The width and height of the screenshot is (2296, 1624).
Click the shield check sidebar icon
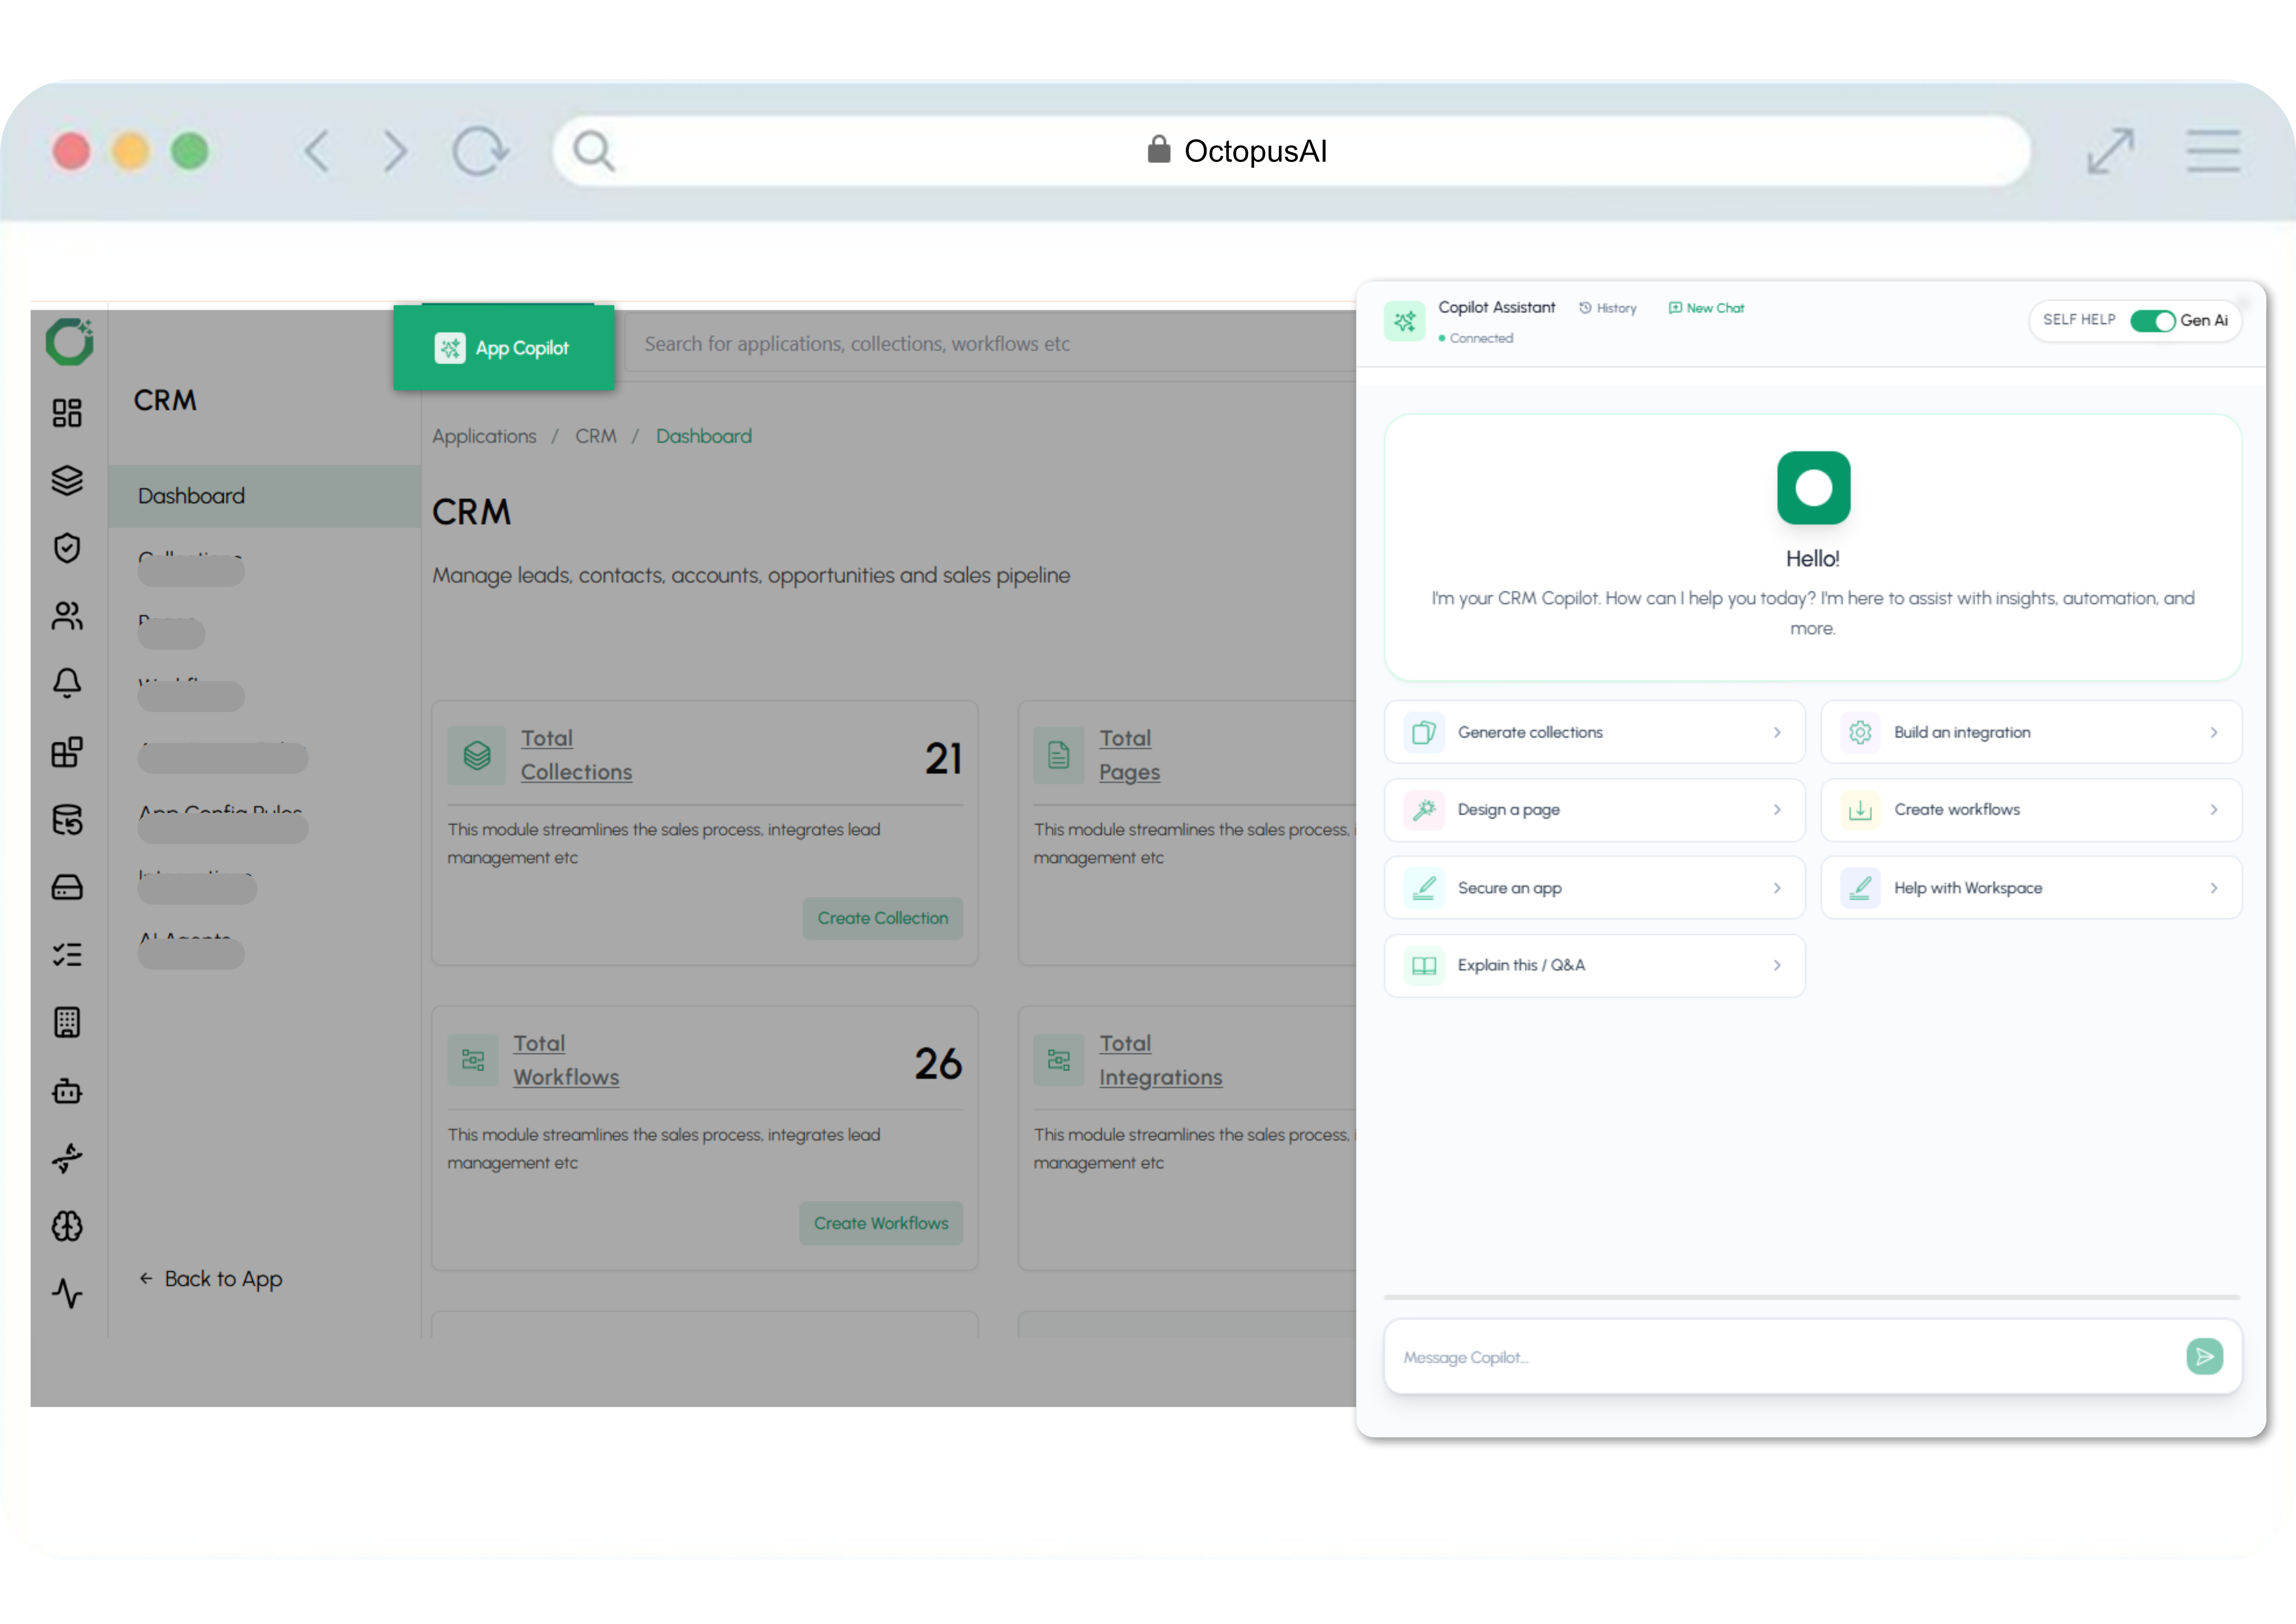click(x=67, y=548)
